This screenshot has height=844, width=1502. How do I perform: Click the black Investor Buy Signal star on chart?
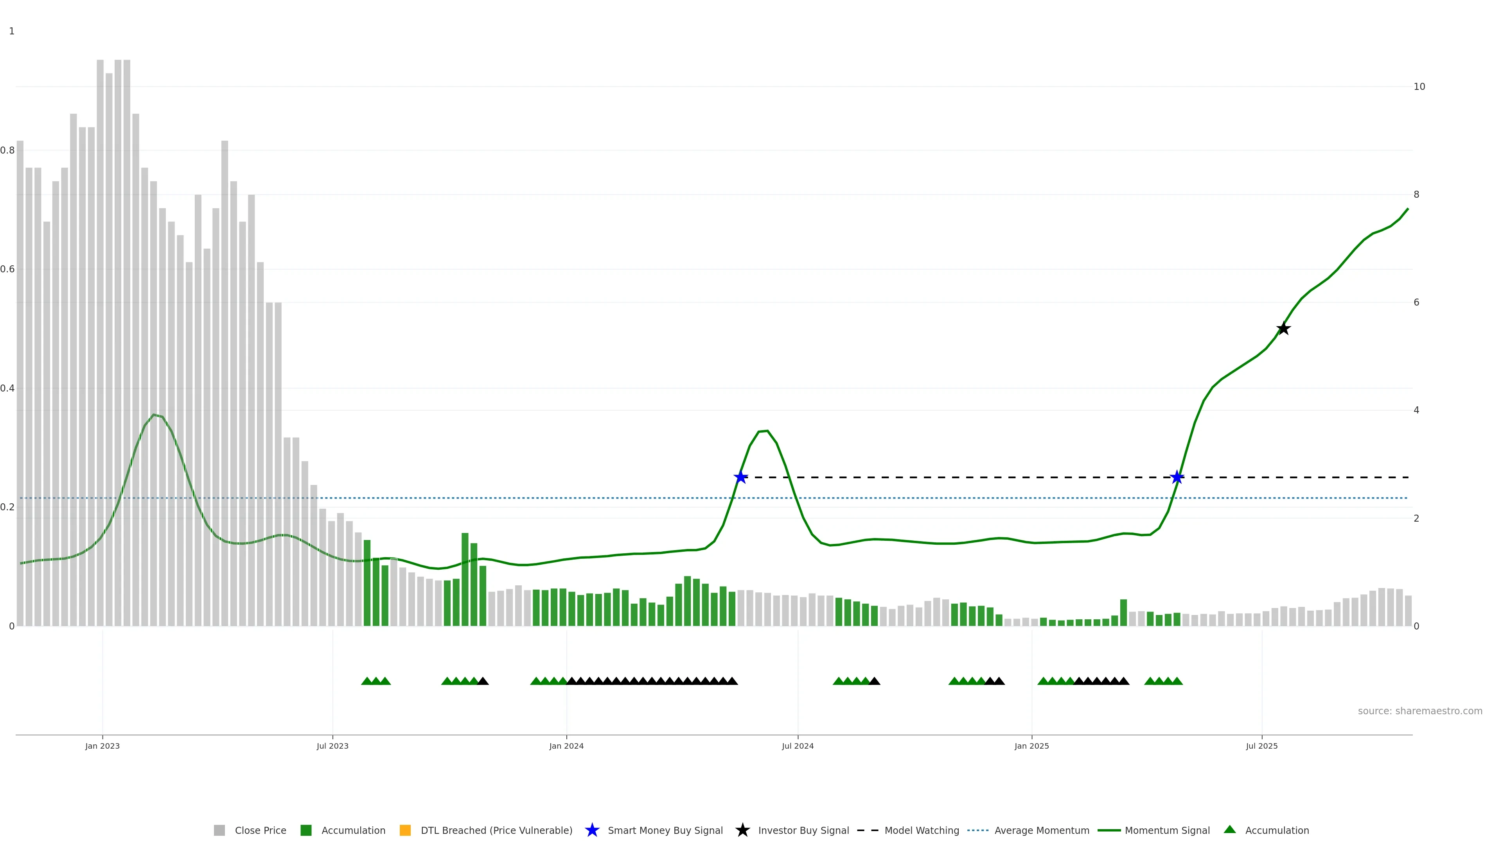click(x=1283, y=329)
